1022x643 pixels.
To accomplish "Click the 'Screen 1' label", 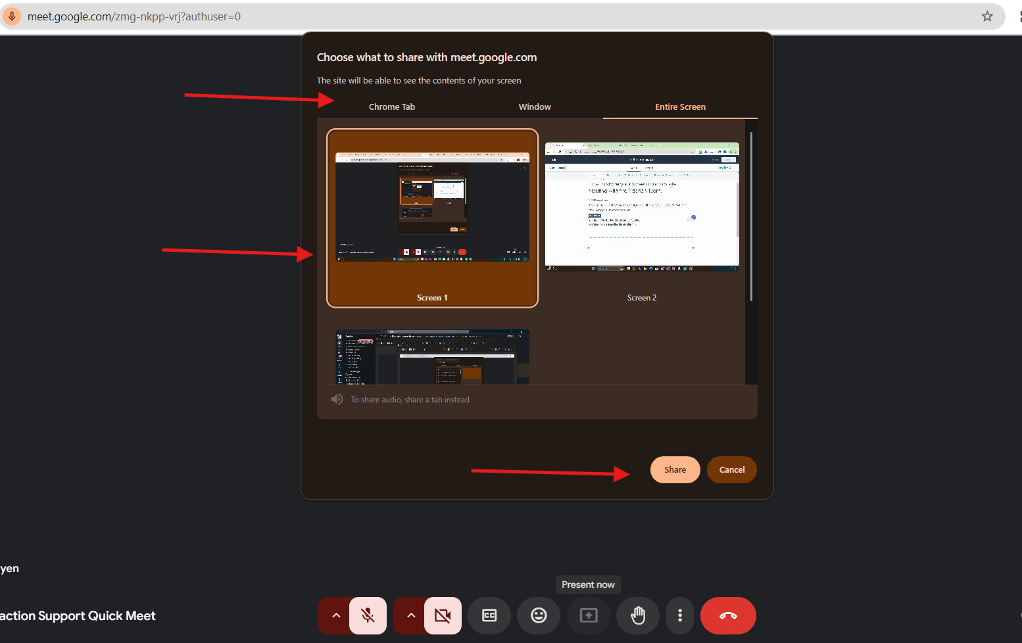I will (432, 298).
